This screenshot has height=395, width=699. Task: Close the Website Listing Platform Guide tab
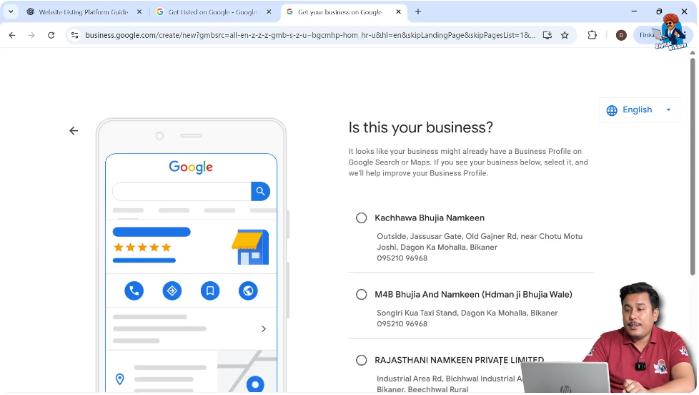point(139,12)
